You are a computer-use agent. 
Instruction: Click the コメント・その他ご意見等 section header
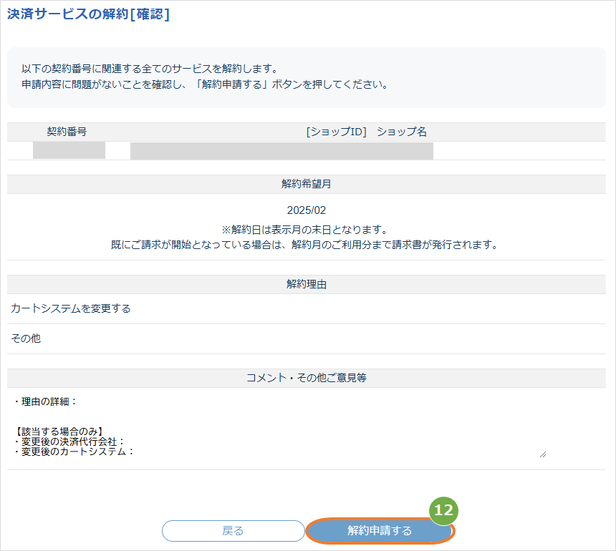click(307, 378)
